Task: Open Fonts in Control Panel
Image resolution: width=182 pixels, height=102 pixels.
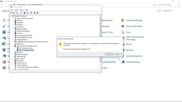Action: pos(128,32)
